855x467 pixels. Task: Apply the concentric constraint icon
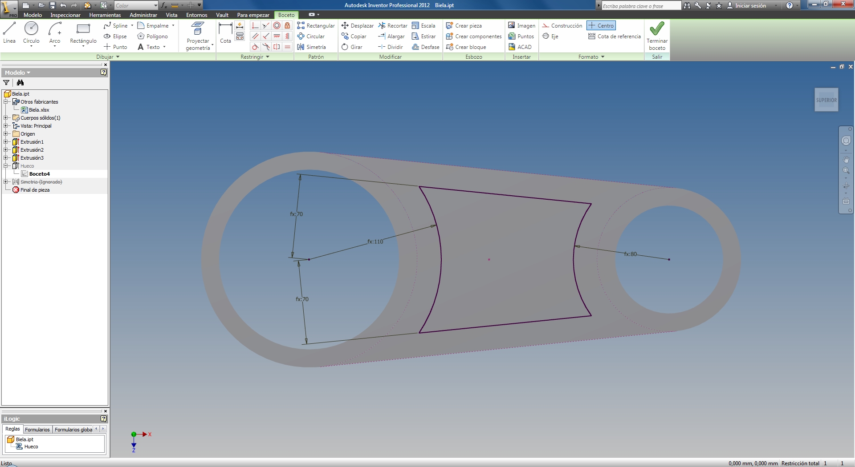277,26
